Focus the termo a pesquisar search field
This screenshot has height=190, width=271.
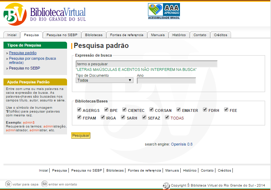tap(146, 64)
